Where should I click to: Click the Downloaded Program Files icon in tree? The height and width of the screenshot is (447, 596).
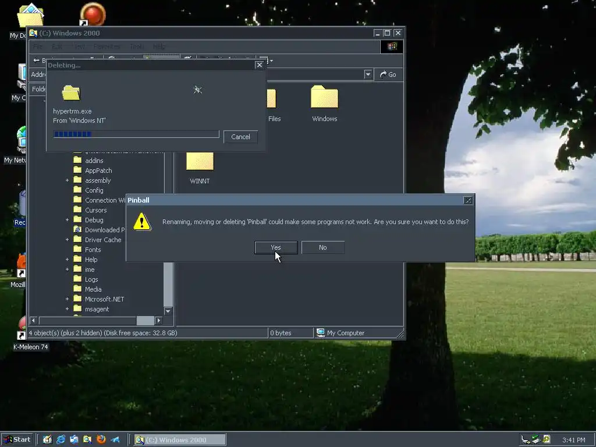coord(77,229)
